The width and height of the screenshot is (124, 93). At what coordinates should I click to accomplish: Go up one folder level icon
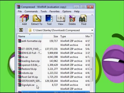pyautogui.click(x=21, y=30)
